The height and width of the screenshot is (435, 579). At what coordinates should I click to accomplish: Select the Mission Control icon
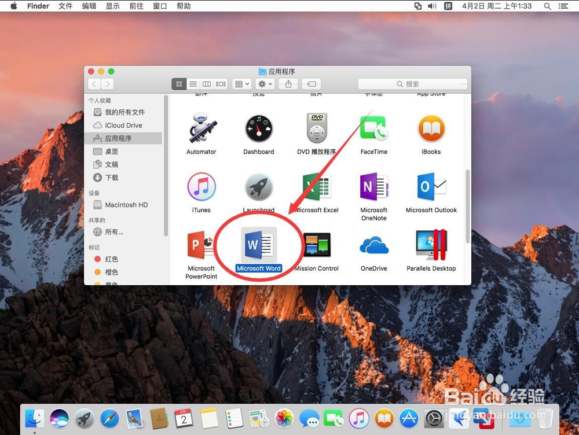click(317, 245)
